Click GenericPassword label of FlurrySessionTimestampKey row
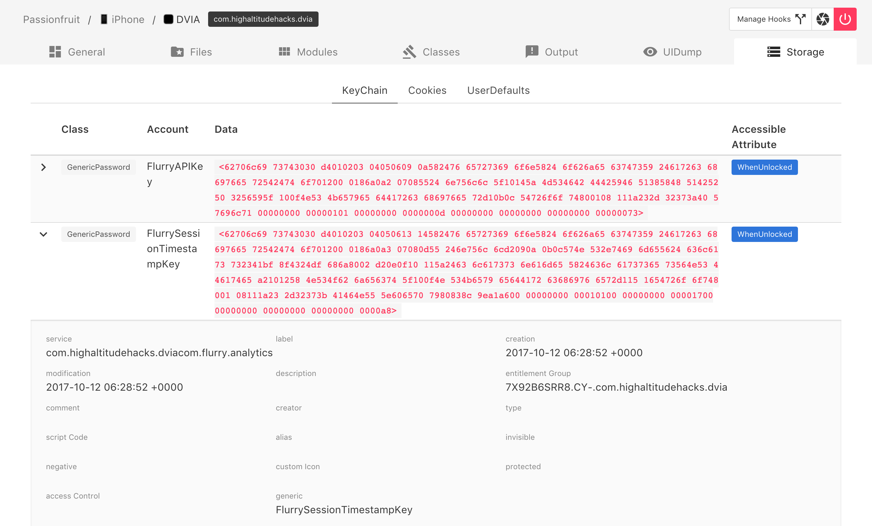The height and width of the screenshot is (526, 872). [x=98, y=234]
